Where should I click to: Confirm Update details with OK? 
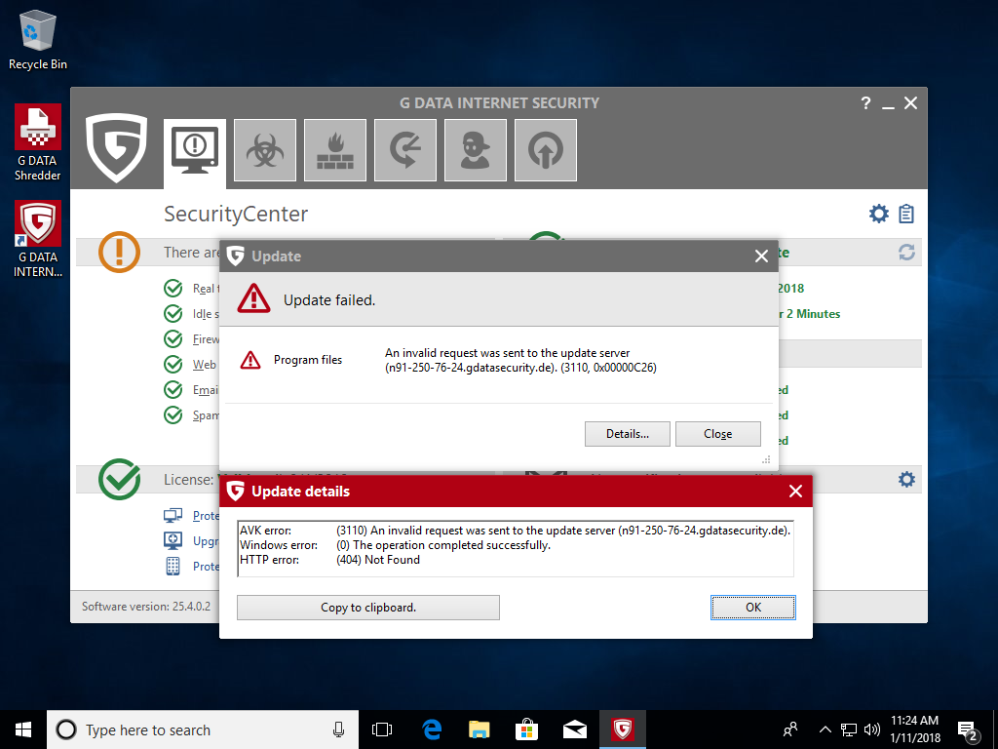752,608
